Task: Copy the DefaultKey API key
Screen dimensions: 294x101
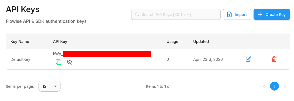Action: pyautogui.click(x=59, y=62)
